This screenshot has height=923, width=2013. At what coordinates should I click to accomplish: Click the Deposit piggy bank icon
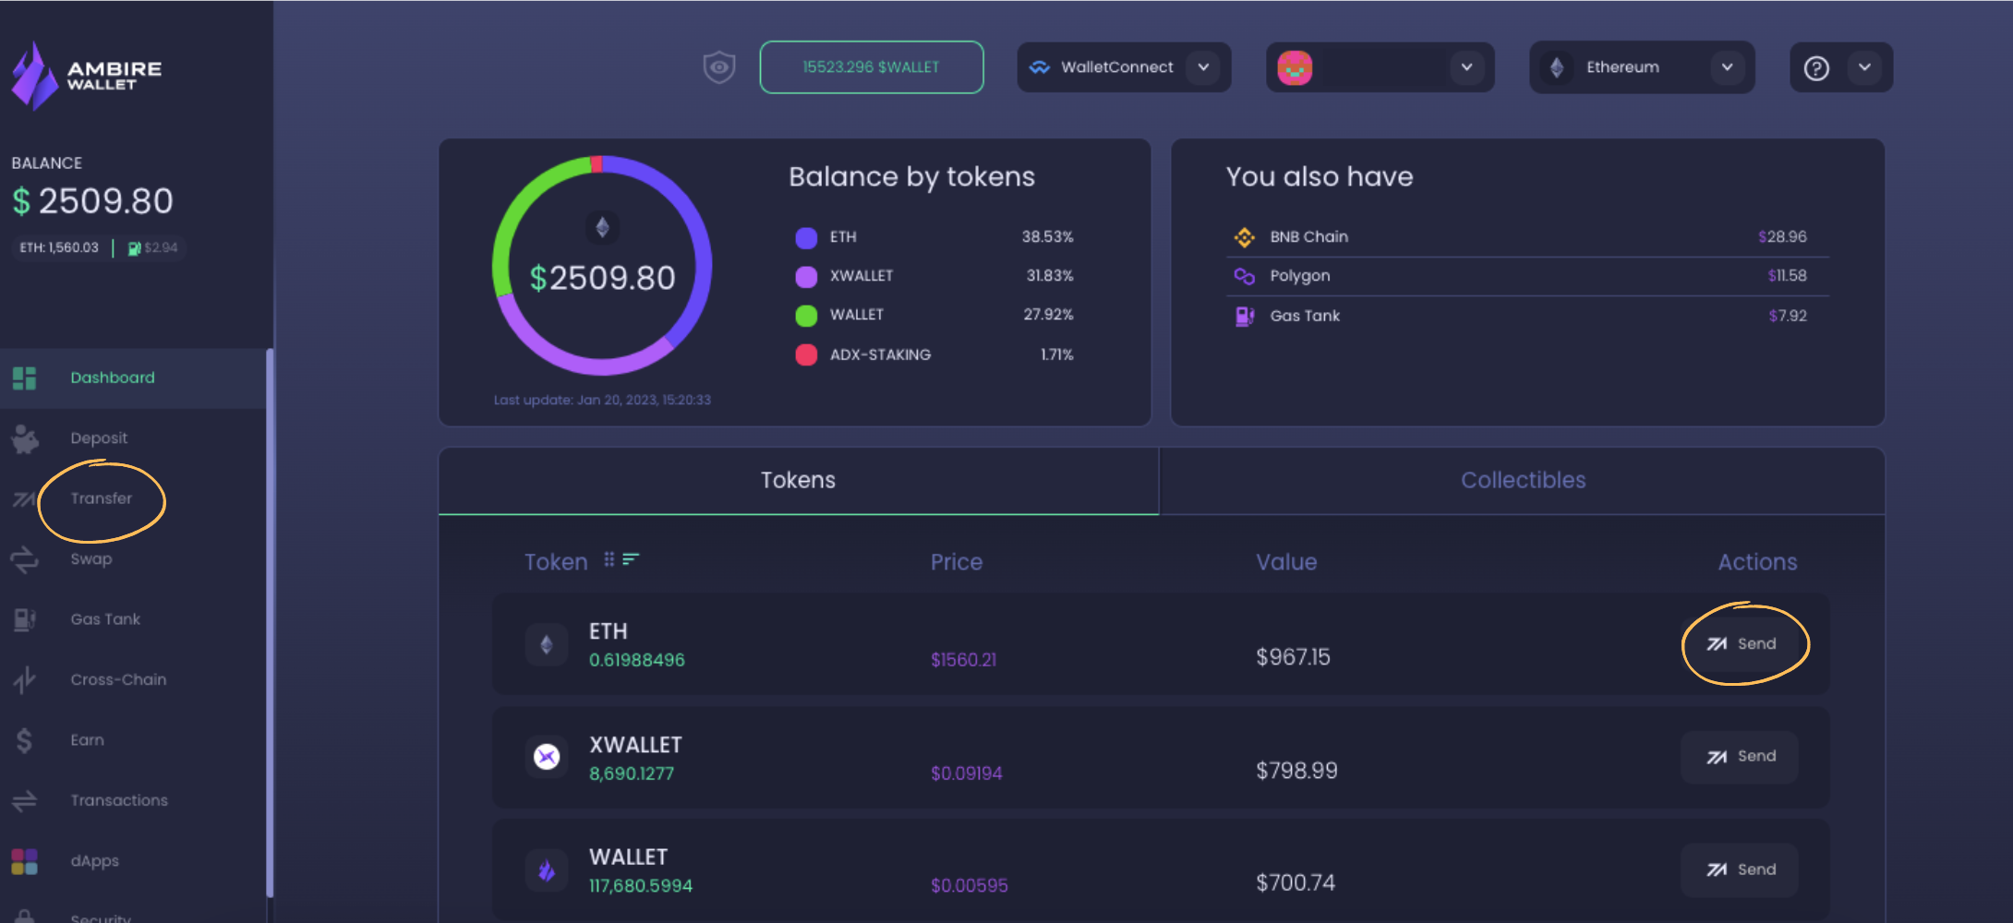(25, 439)
